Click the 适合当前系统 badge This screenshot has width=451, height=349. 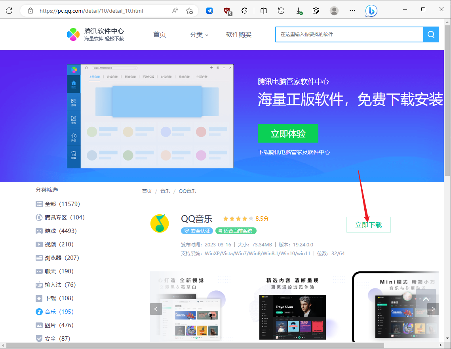point(236,231)
